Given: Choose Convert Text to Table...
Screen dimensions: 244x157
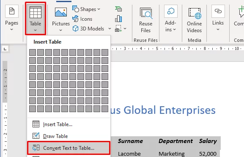Looking at the screenshot, I should (x=69, y=148).
